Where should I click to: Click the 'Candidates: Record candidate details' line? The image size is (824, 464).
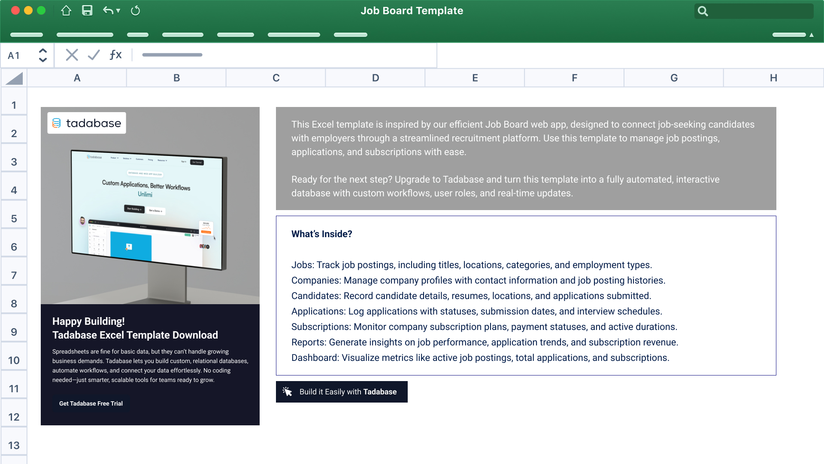471,296
